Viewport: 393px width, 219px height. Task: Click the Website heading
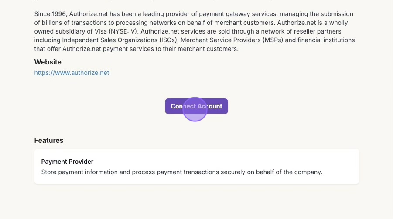[x=48, y=62]
